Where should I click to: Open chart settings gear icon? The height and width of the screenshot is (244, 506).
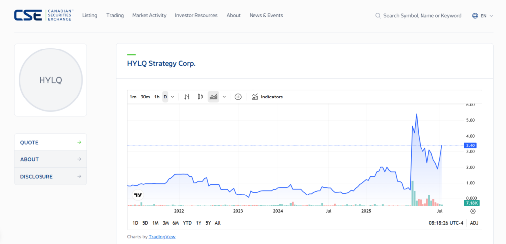point(473,211)
